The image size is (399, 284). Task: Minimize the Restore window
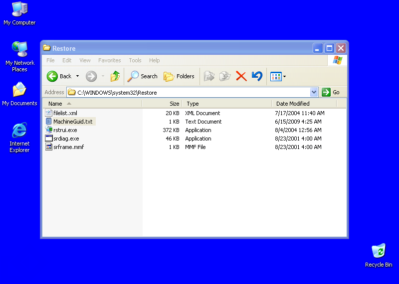click(317, 48)
